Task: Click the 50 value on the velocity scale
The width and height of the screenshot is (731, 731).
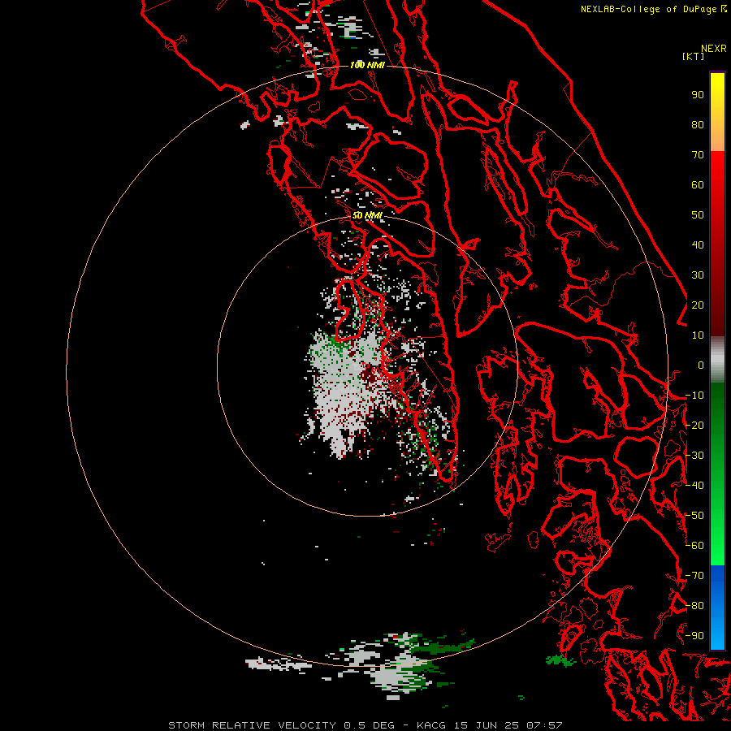Action: coord(698,215)
